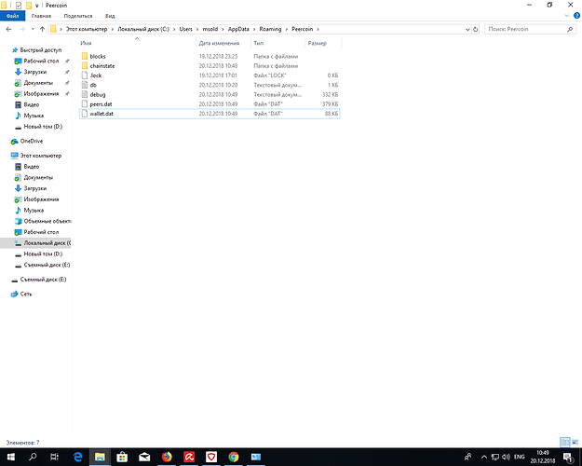Image resolution: width=582 pixels, height=466 pixels.
Task: Open the recent locations dropdown
Action: (33, 29)
